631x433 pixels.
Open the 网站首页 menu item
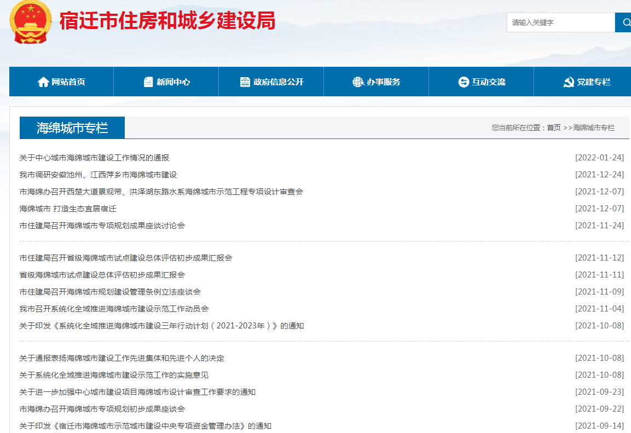(62, 82)
